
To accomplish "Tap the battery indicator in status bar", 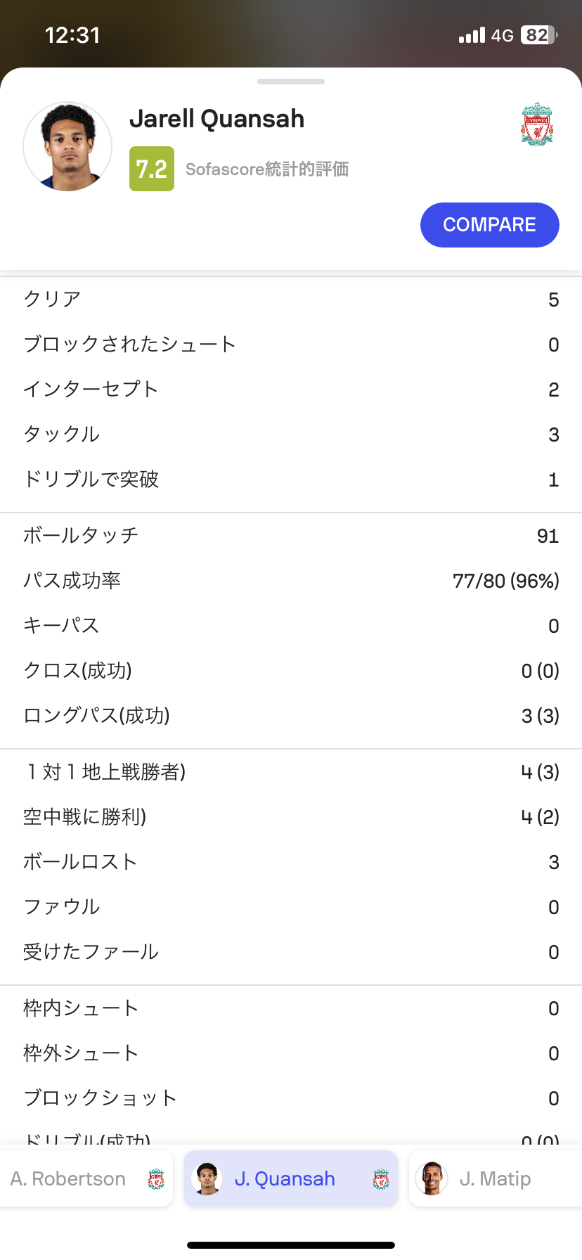I will tap(538, 35).
